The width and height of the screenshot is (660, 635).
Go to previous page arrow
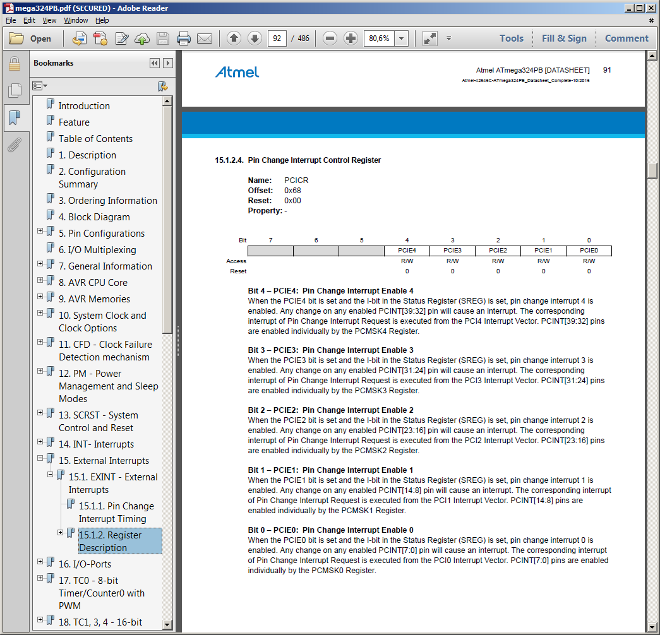tap(234, 39)
